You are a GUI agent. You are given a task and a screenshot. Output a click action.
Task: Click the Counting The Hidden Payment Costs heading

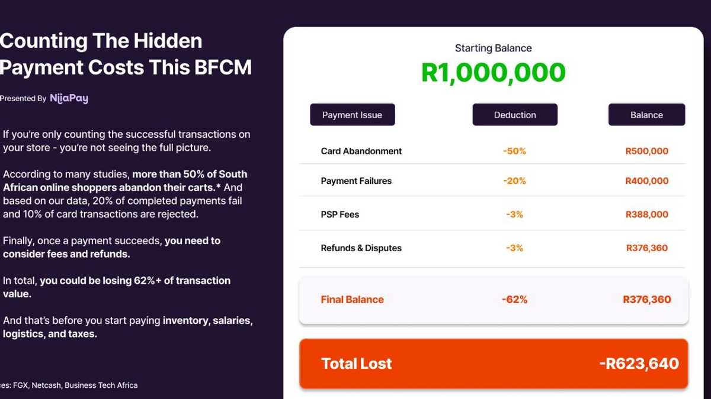126,54
